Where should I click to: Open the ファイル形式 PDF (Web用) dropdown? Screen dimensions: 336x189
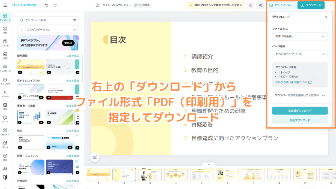coord(300,36)
